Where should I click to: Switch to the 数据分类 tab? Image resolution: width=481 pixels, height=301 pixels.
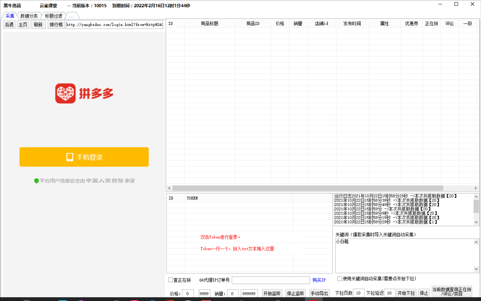tap(29, 16)
